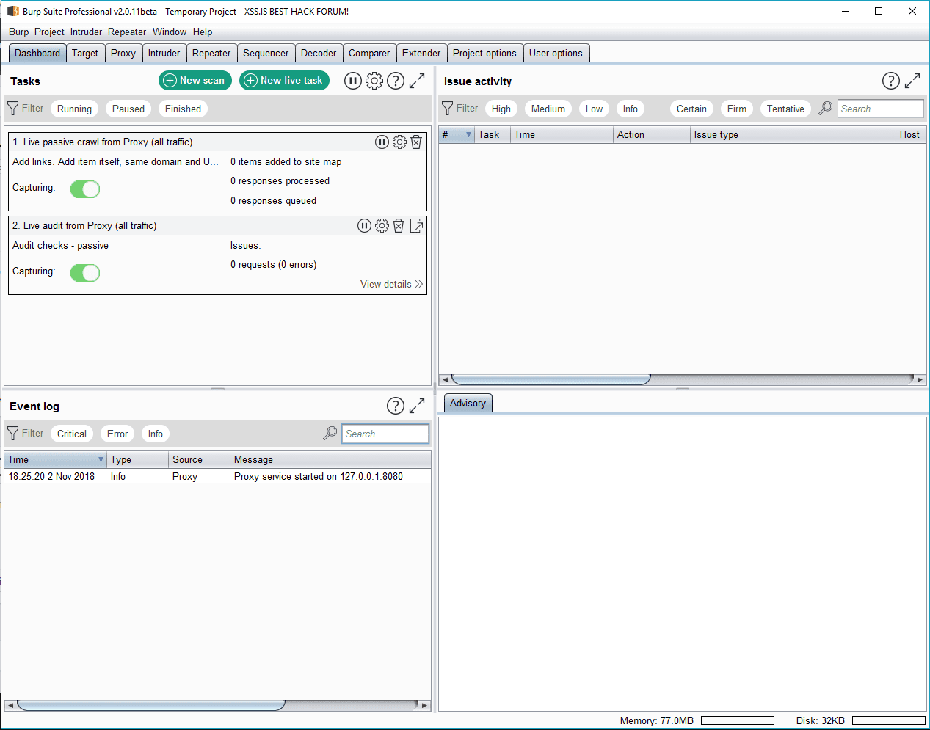Open the Window menu
Image resolution: width=930 pixels, height=730 pixels.
[170, 32]
